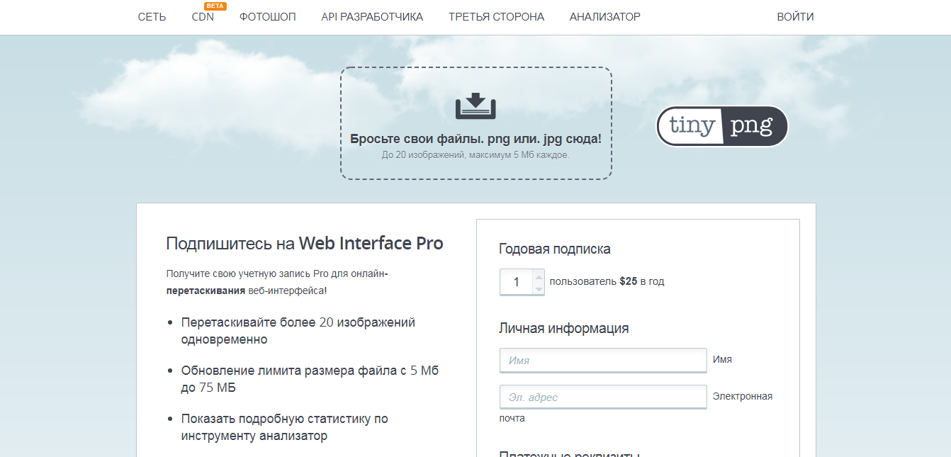Click the orange BETA badge
The image size is (951, 457).
tap(215, 6)
